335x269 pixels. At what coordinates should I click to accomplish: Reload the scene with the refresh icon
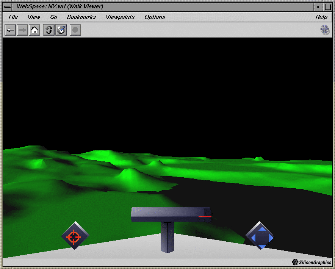[49, 30]
